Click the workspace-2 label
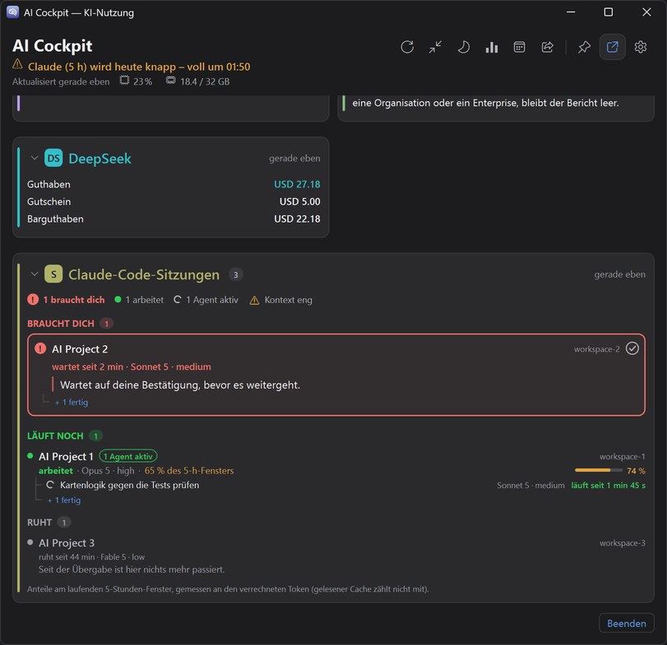The image size is (667, 645). (597, 349)
